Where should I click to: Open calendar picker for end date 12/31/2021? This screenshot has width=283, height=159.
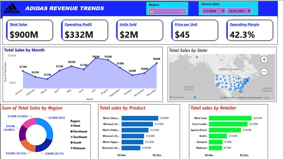(x=249, y=11)
